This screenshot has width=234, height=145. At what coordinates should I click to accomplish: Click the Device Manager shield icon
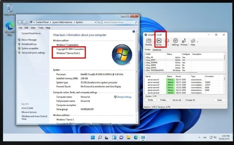pyautogui.click(x=19, y=40)
